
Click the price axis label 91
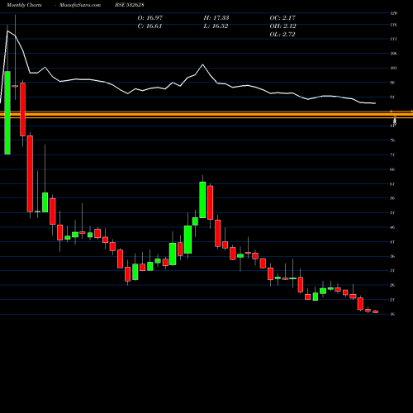pyautogui.click(x=393, y=97)
